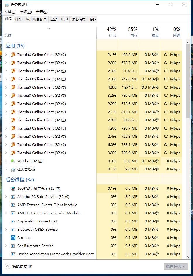This screenshot has height=276, width=193.
Task: Click the 结束任务(E) button
Action: (x=176, y=266)
